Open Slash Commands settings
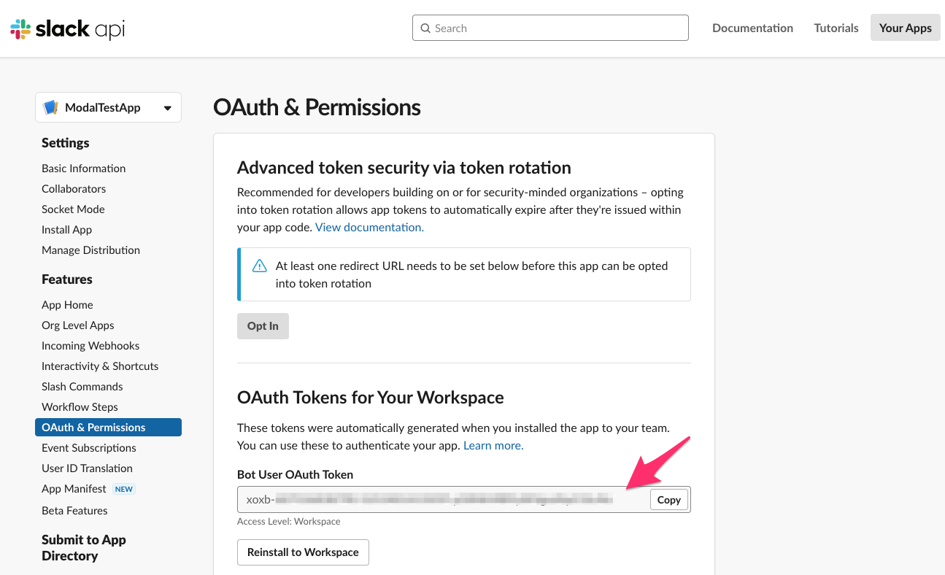 click(82, 386)
